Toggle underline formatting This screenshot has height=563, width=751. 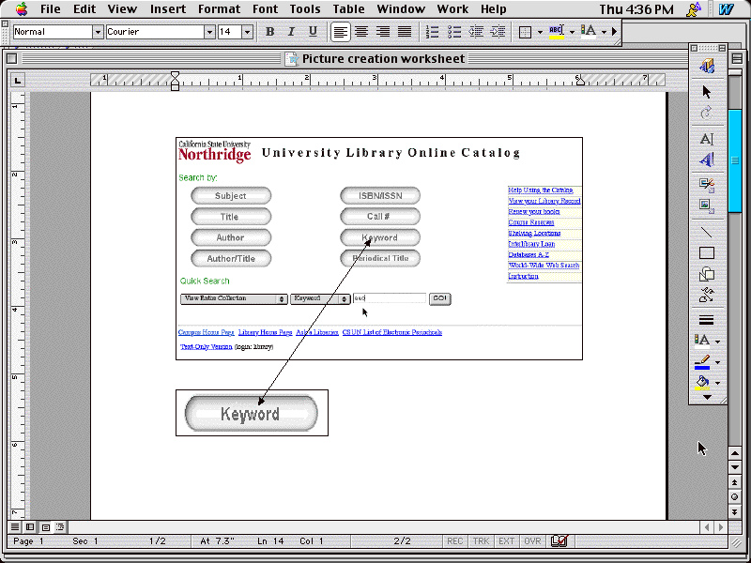point(313,32)
